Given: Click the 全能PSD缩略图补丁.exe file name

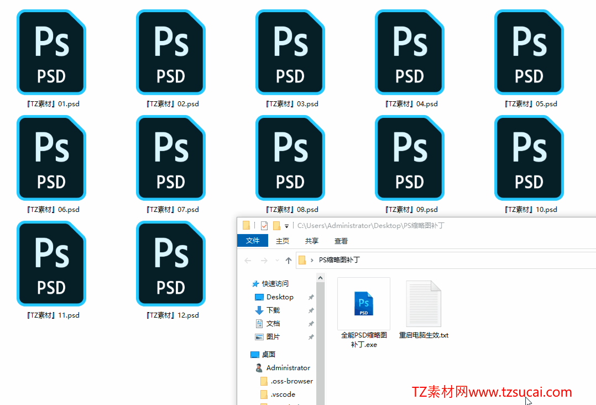Looking at the screenshot, I should tap(364, 340).
